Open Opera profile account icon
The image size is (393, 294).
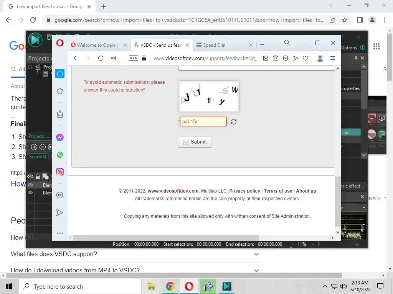320,58
